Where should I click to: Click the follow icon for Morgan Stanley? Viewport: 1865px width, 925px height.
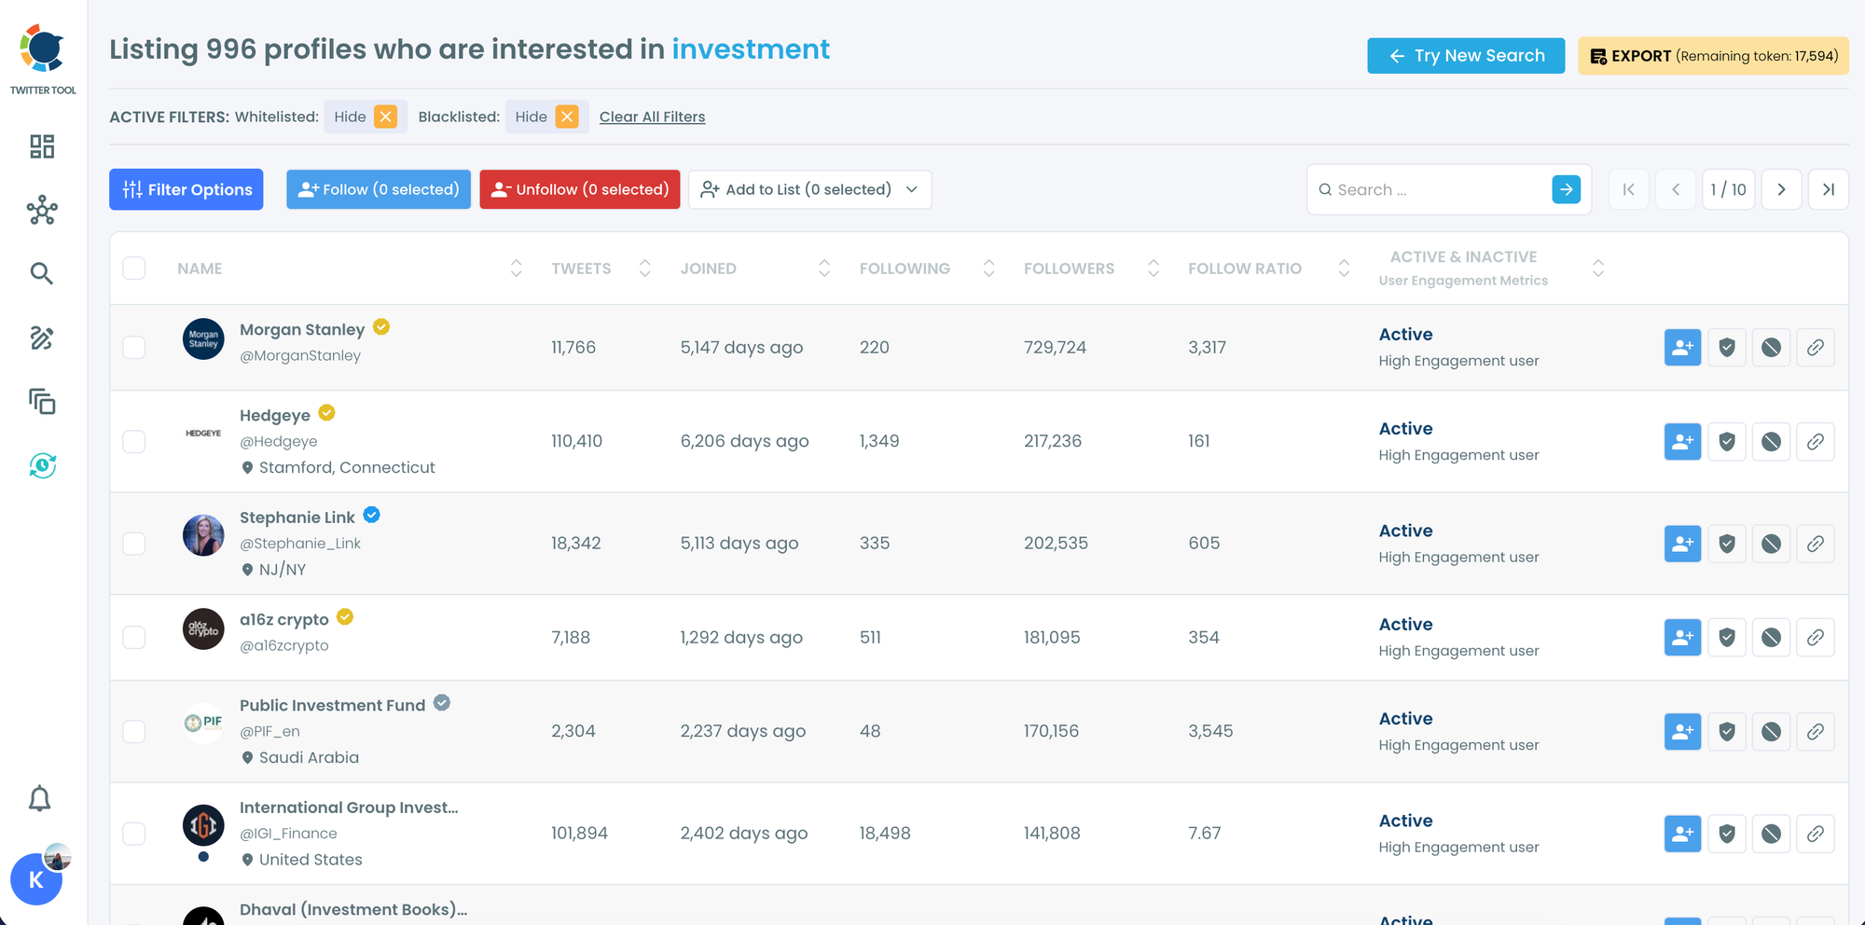pyautogui.click(x=1682, y=348)
